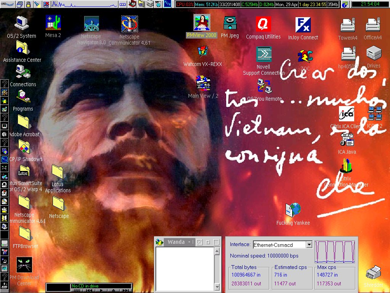
Task: Click previous track on the CD player
Action: pyautogui.click(x=89, y=290)
